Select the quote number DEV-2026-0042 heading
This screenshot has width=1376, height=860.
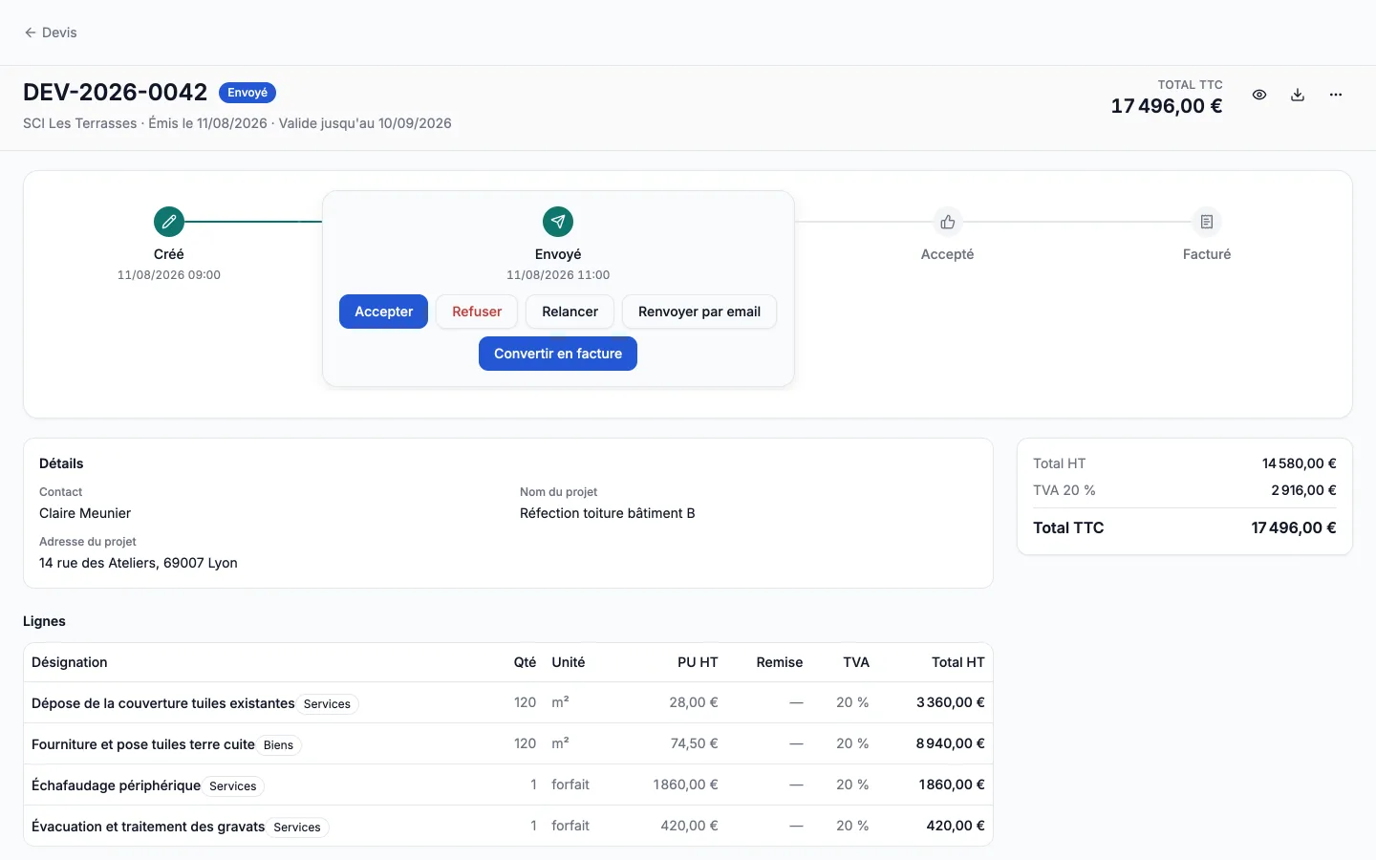[x=115, y=92]
